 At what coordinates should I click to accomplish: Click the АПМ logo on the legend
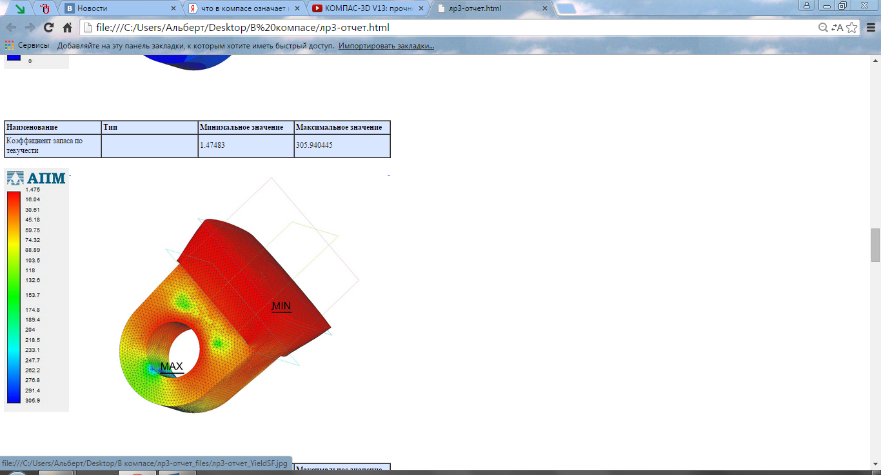coord(37,178)
